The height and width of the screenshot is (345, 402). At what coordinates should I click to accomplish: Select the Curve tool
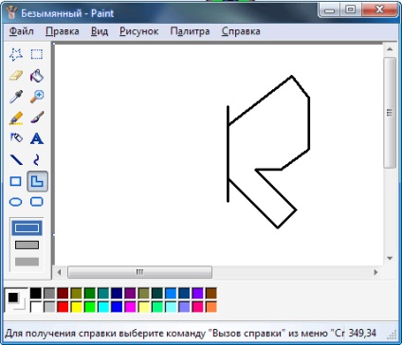tap(37, 160)
